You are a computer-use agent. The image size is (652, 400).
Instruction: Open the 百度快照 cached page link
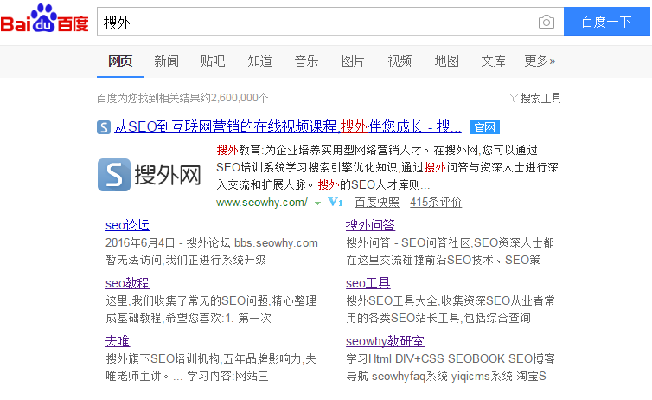[x=377, y=203]
